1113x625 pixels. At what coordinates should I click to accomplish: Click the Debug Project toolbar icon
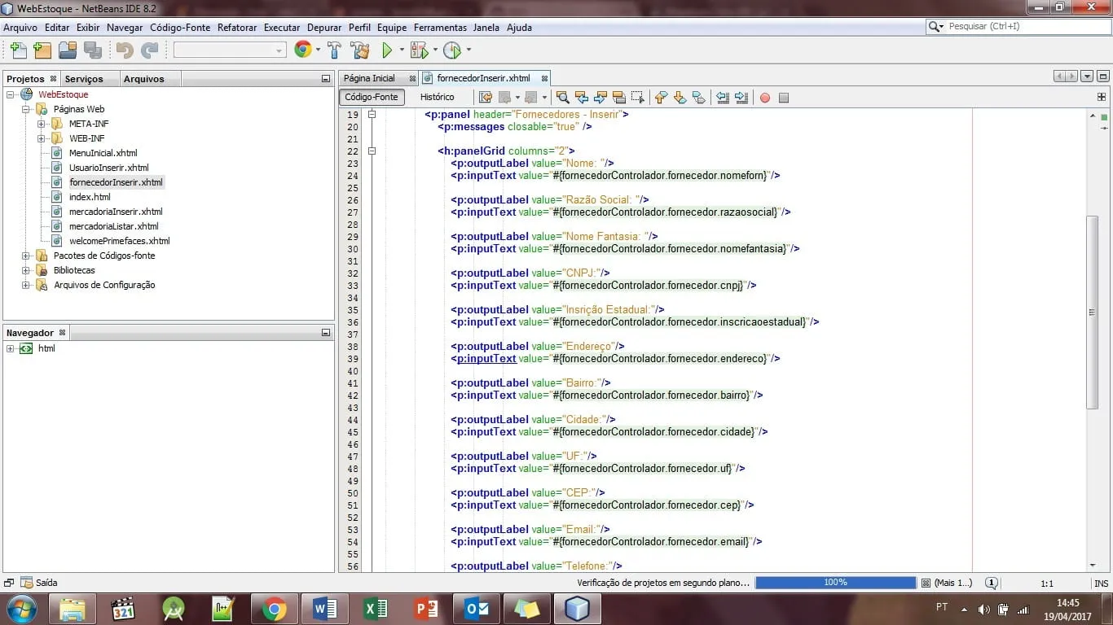click(x=419, y=50)
